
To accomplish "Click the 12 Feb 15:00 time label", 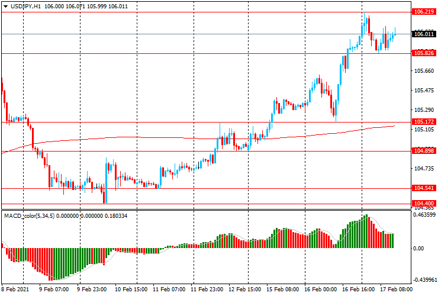I will pyautogui.click(x=245, y=289).
